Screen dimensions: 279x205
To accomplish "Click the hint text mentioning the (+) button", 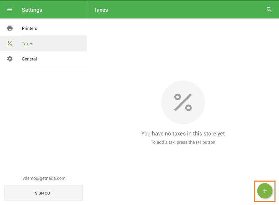I will click(183, 142).
